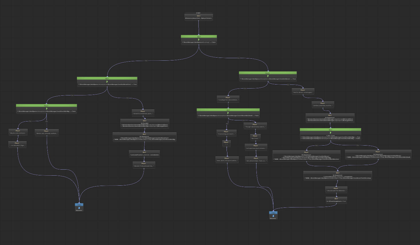Image resolution: width=420 pixels, height=245 pixels.
Task: Select the sequence node doing taskEatBreakfast
Action: [144, 137]
